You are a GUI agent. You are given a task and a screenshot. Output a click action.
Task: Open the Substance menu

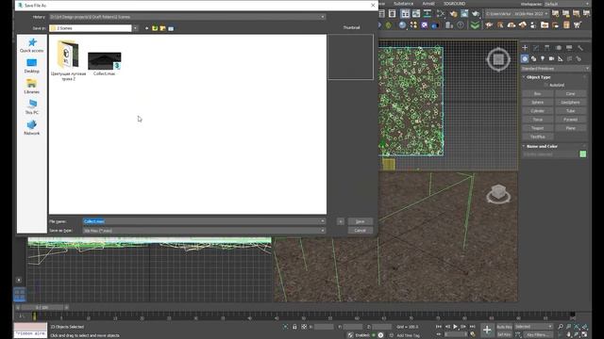coord(403,4)
